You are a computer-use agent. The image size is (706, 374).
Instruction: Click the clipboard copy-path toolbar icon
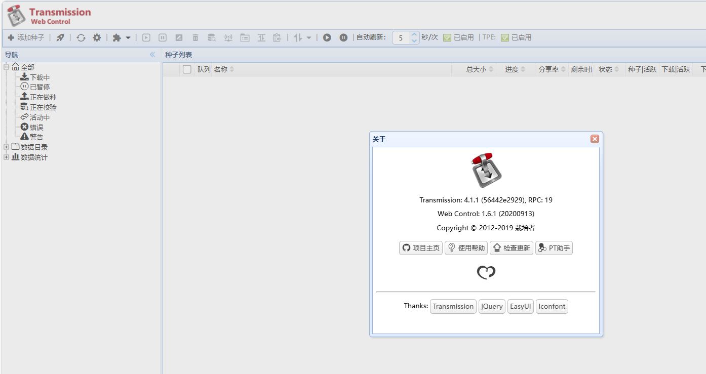[x=277, y=37]
